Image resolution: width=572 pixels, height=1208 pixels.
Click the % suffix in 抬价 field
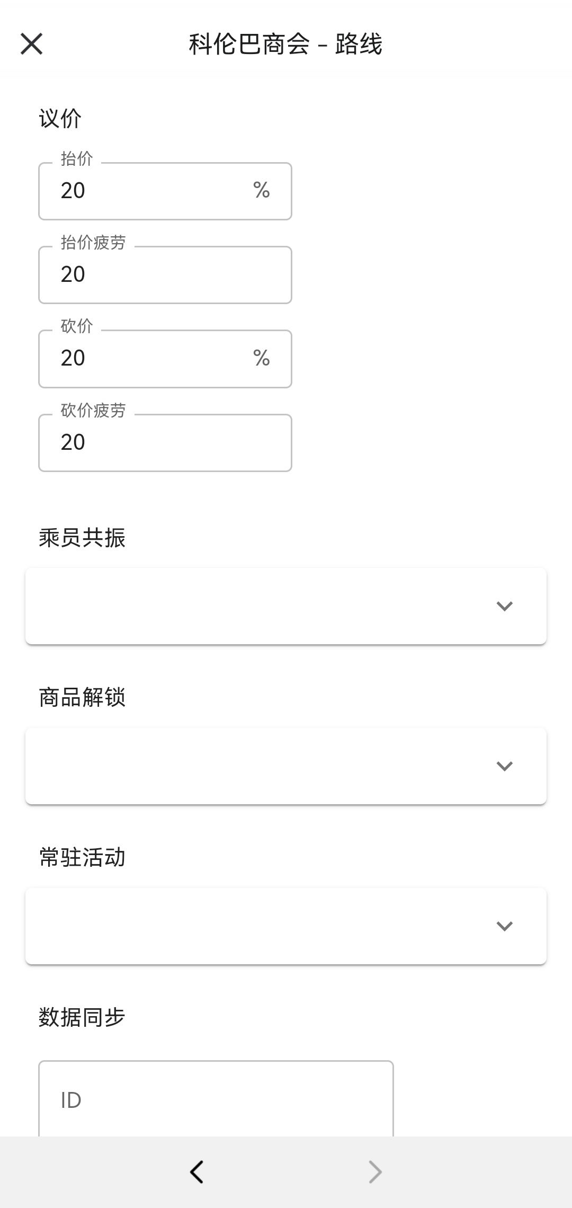tap(262, 190)
